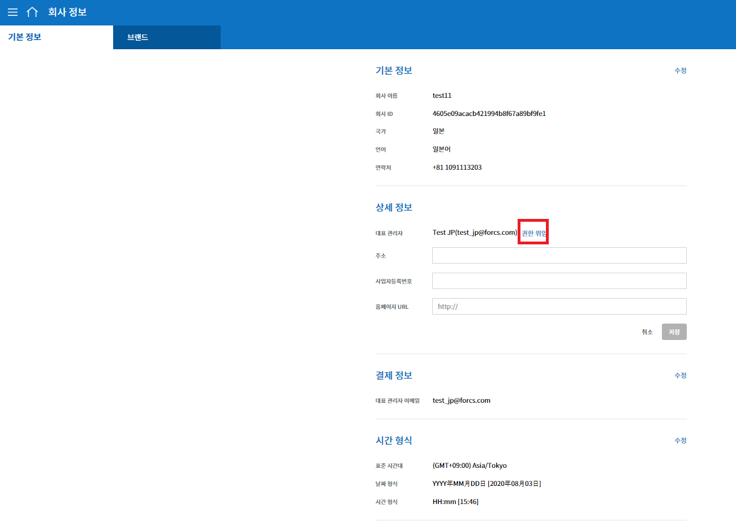Focus the 사업자등록번호 input field

(559, 281)
